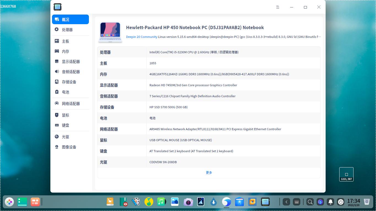
Task: Open the Deepin 20 Community link
Action: tap(141, 37)
